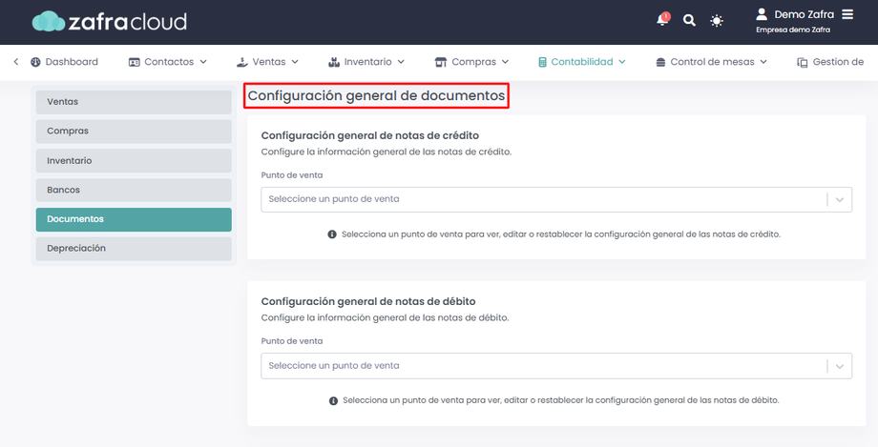The height and width of the screenshot is (447, 878).
Task: Click the Contabilidad calculator icon
Action: point(542,62)
